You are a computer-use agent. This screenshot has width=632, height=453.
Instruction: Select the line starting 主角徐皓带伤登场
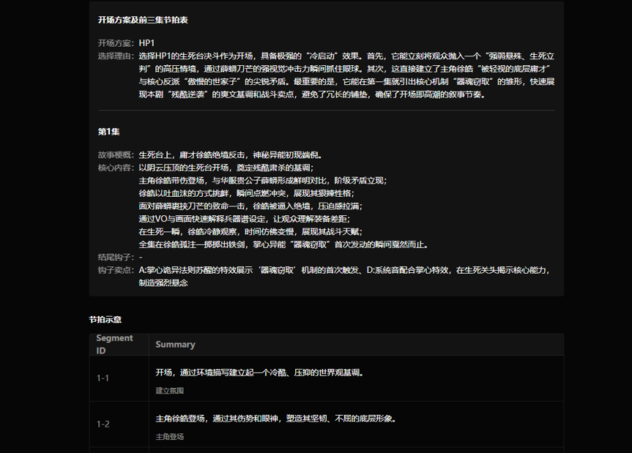click(263, 181)
